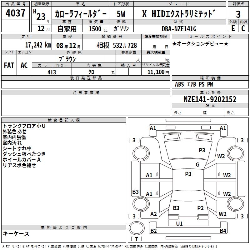Click tailgate damage mark B3
The image size is (250, 250).
coord(176,208)
